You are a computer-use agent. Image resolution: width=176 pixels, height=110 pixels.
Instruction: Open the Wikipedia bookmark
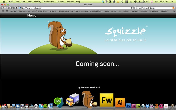coord(143,11)
